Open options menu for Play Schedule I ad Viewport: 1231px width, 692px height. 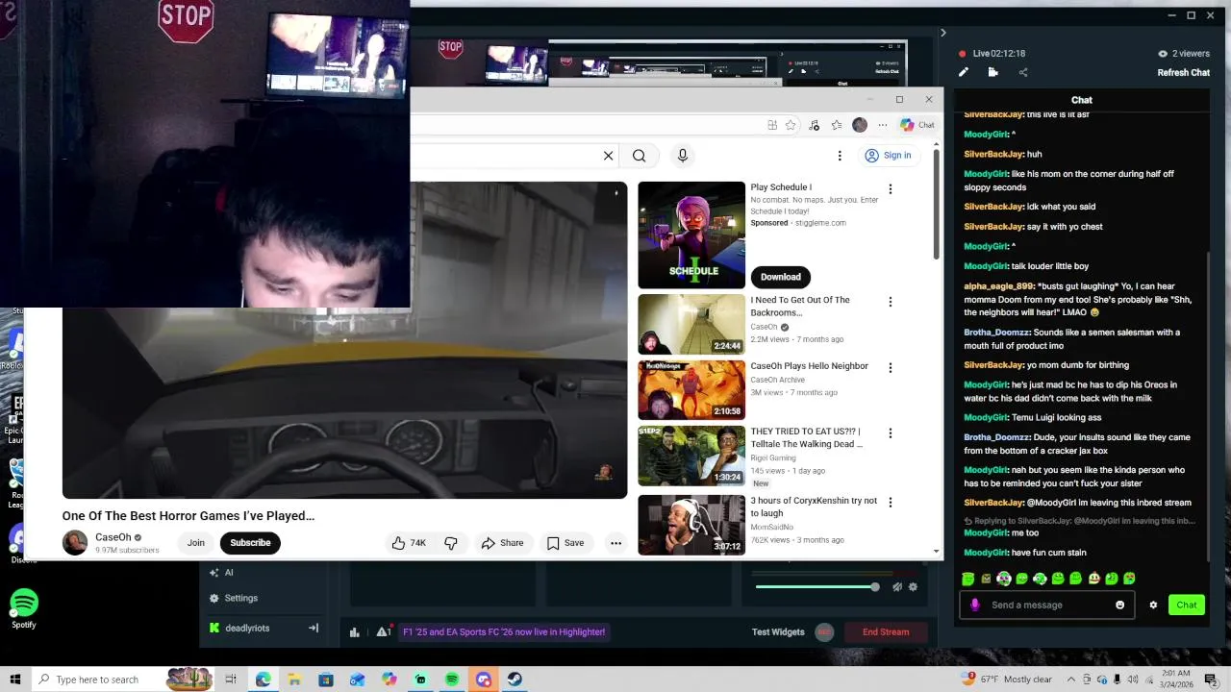891,189
